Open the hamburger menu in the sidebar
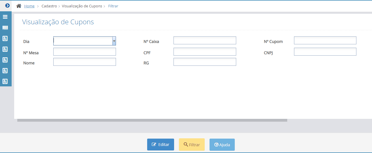Screen dimensions: 372x153 tap(5, 17)
